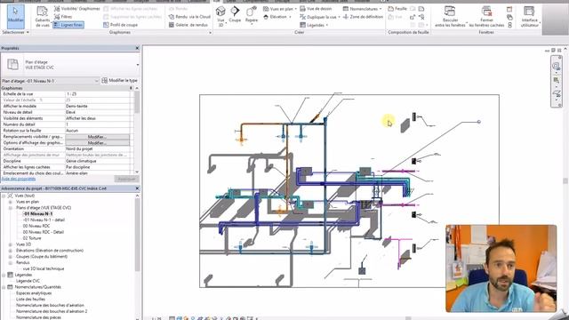Image resolution: width=569 pixels, height=320 pixels.
Task: Open the Filtres tool
Action: point(63,17)
